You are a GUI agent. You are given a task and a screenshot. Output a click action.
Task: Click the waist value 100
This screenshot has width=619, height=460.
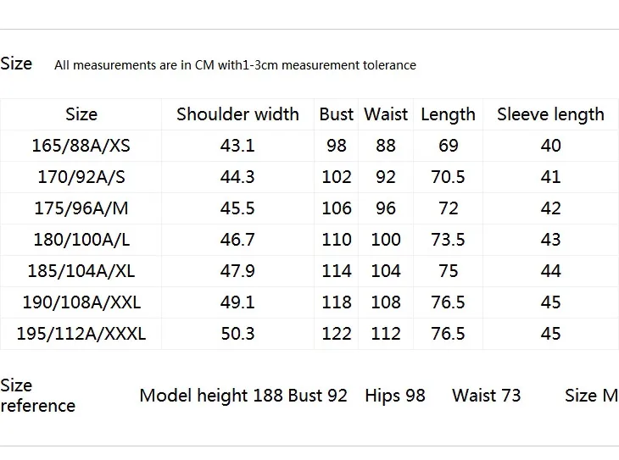(x=386, y=240)
